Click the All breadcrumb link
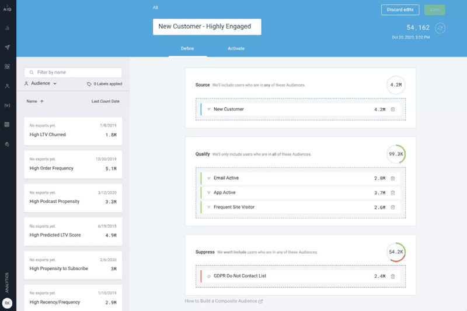This screenshot has height=311, width=467. (155, 8)
